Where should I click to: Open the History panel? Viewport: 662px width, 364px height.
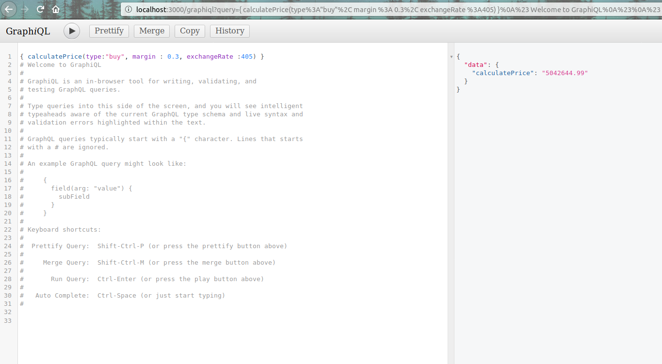click(x=230, y=31)
